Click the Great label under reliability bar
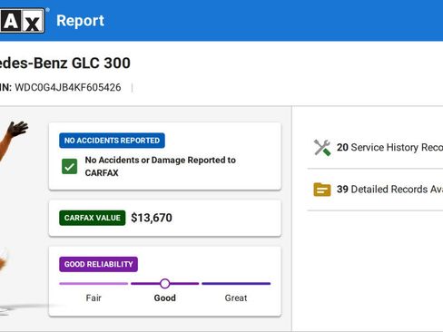The width and height of the screenshot is (443, 332). tap(236, 298)
